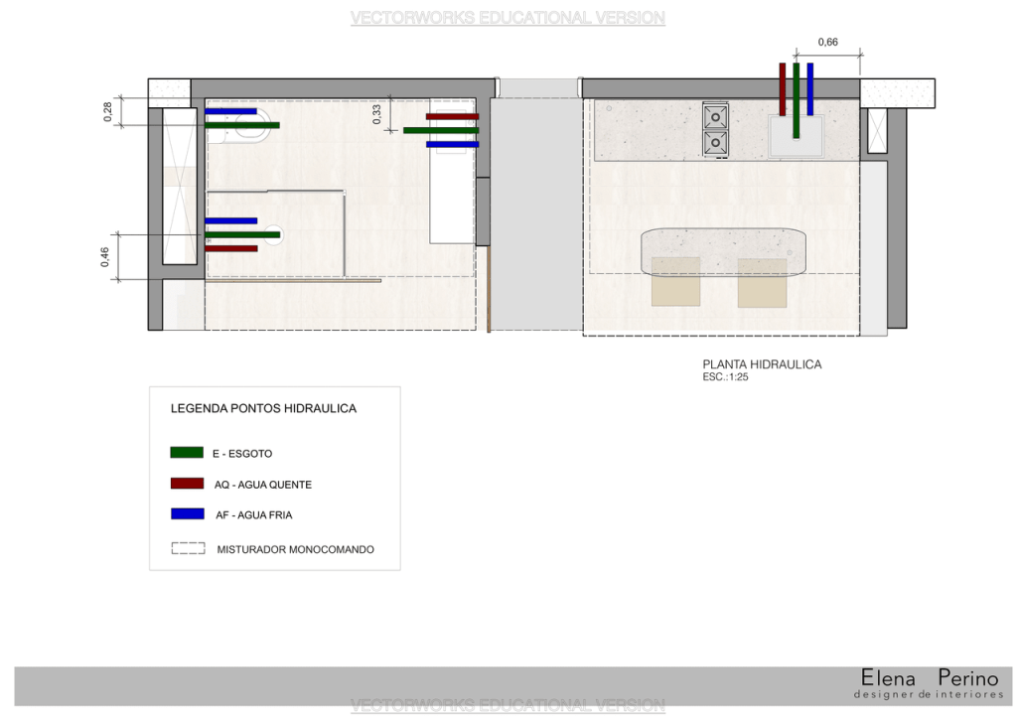1017x719 pixels.
Task: Click the top Vectorworks Educational Version watermark
Action: coord(508,18)
